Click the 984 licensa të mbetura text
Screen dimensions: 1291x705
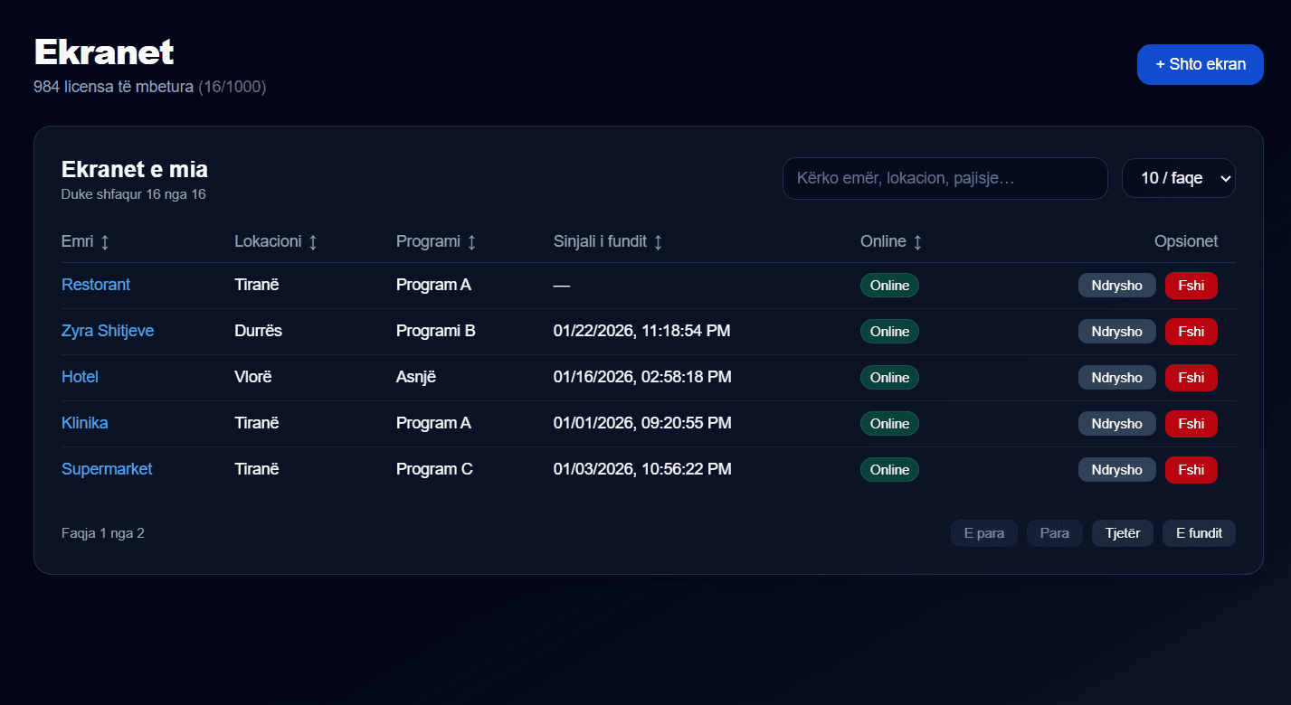coord(114,87)
